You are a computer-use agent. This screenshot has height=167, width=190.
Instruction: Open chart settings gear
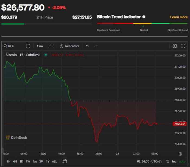(175, 46)
